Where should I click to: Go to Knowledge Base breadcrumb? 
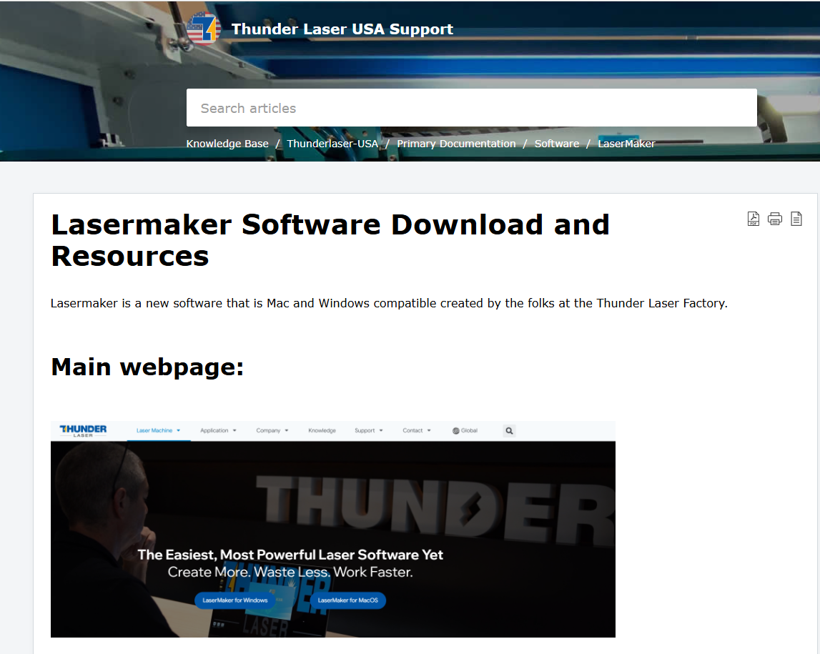227,144
